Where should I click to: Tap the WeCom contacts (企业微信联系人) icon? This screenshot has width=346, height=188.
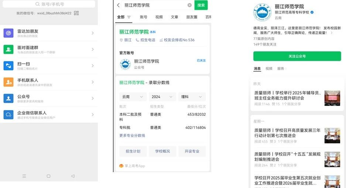click(8, 115)
